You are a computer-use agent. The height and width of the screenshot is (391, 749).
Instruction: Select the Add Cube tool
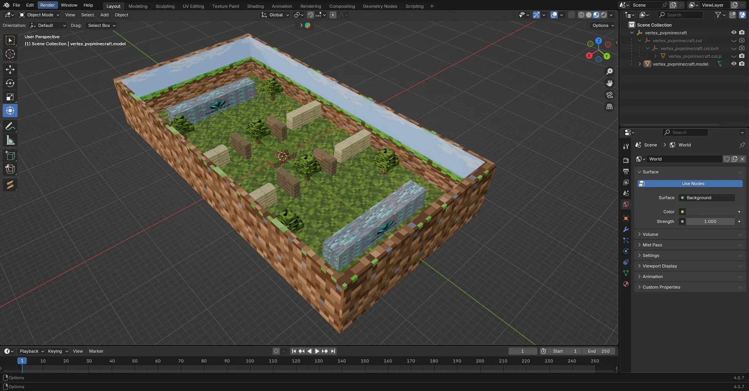[10, 156]
